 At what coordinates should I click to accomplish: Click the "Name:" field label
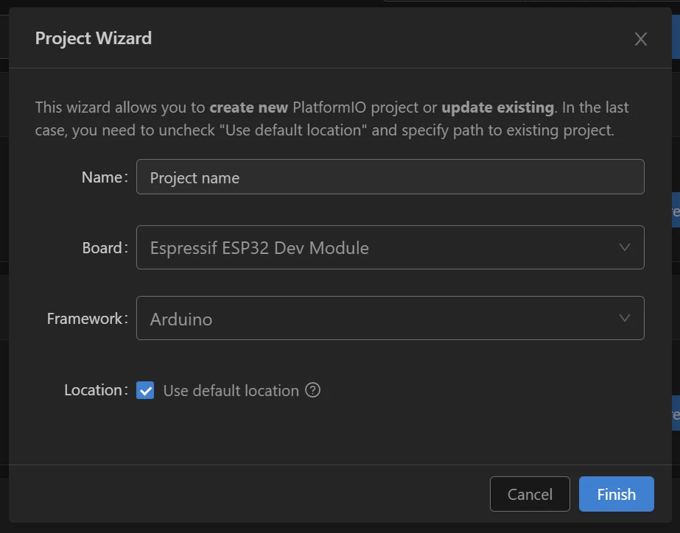tap(104, 177)
